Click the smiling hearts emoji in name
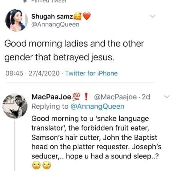The width and height of the screenshot is (171, 171). 78,16
